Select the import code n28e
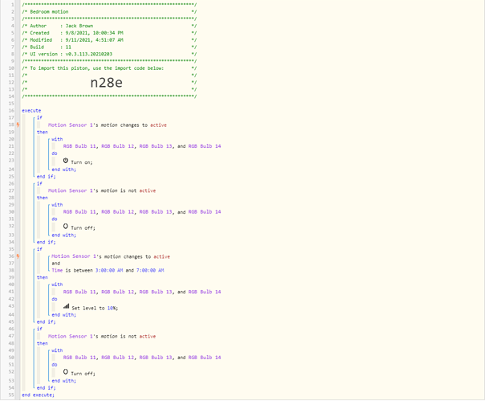This screenshot has width=488, height=401. 107,83
